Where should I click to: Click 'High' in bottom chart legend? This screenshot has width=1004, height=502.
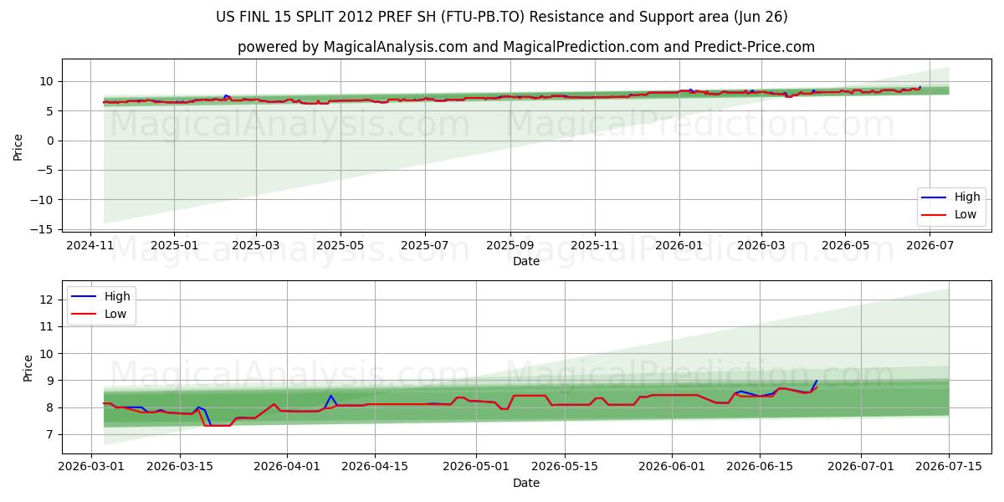click(x=117, y=296)
